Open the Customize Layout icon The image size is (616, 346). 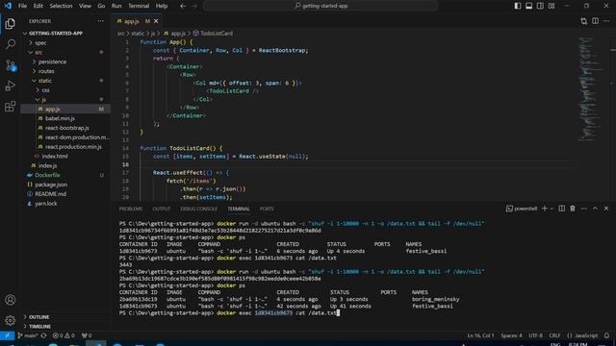(552, 6)
